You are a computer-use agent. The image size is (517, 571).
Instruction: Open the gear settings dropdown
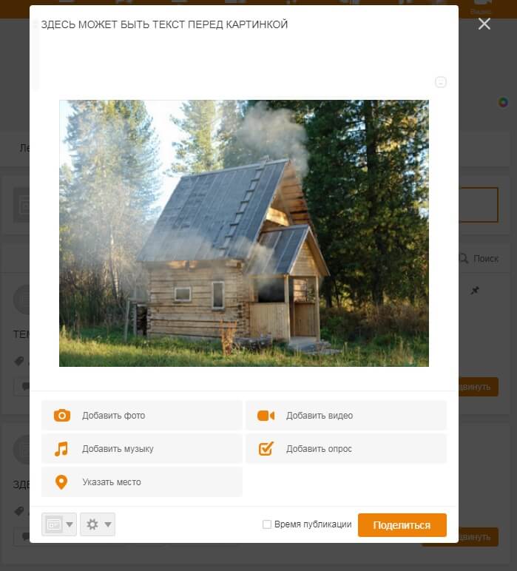click(98, 524)
